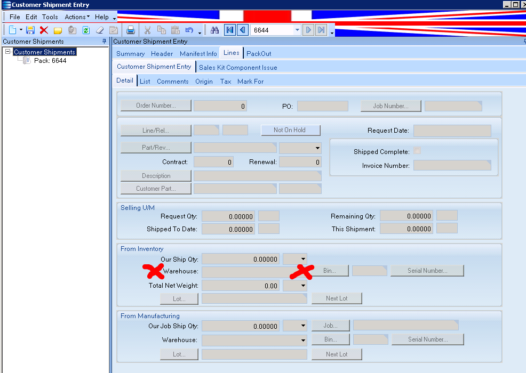The width and height of the screenshot is (526, 373).
Task: Select document icon beside Pack: 6644
Action: [27, 61]
